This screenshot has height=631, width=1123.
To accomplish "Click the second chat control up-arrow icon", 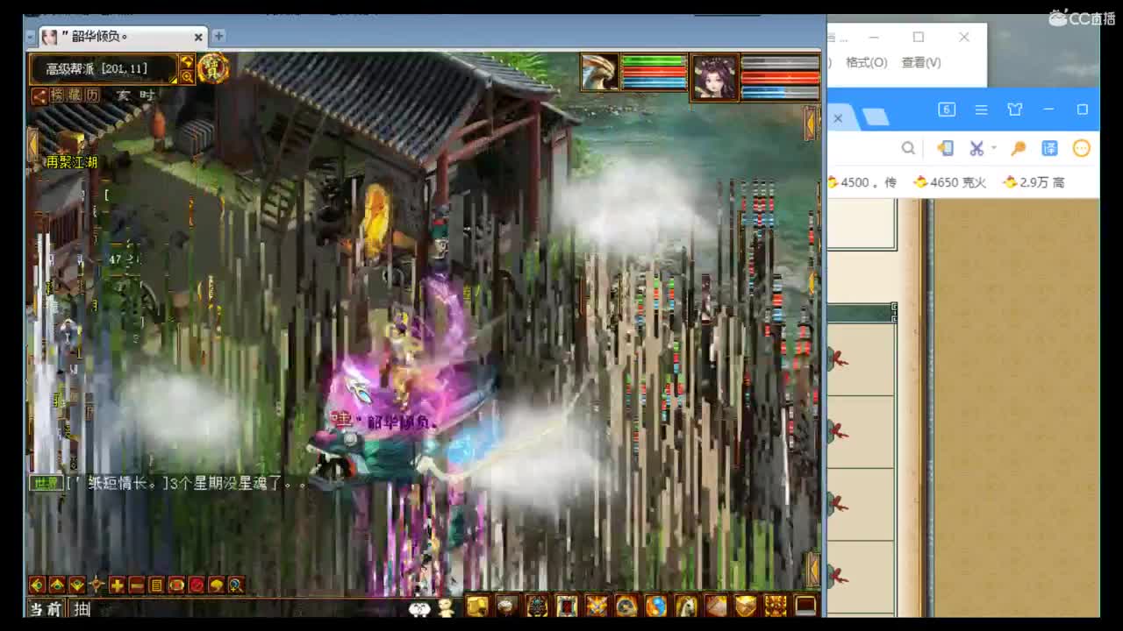I will pyautogui.click(x=57, y=585).
